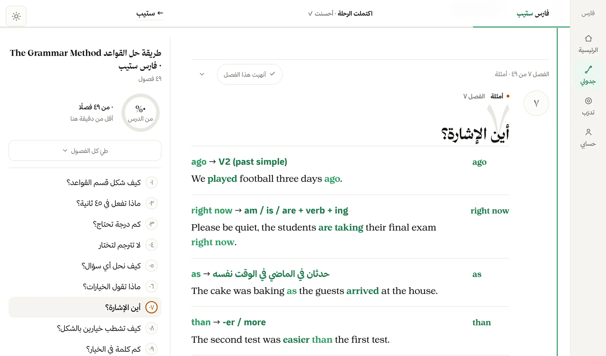This screenshot has width=606, height=356.
Task: Click the أمثلة examples label
Action: 497,96
